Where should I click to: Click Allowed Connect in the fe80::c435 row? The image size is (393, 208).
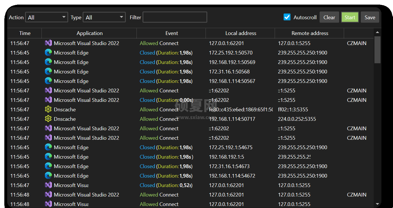(x=159, y=110)
